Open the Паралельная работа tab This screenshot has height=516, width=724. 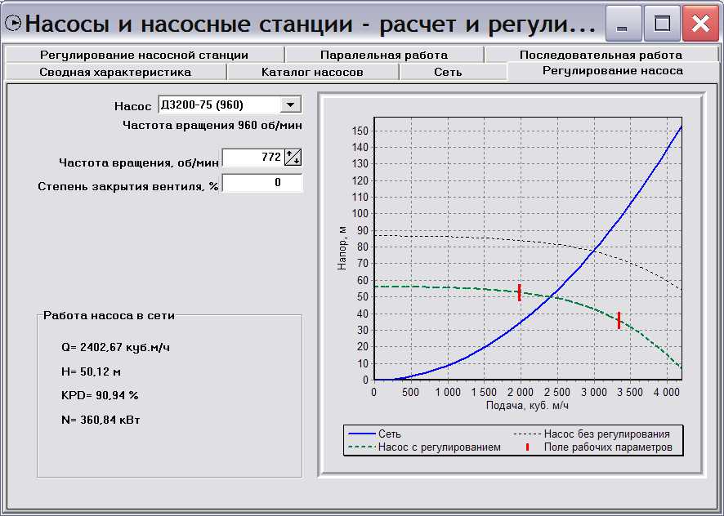coord(384,55)
